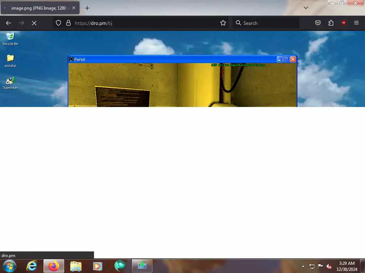Viewport: 365px width, 273px height.
Task: Click the forward navigation arrow
Action: point(21,23)
